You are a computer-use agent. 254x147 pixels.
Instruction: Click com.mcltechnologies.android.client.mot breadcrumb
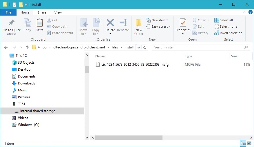74,47
